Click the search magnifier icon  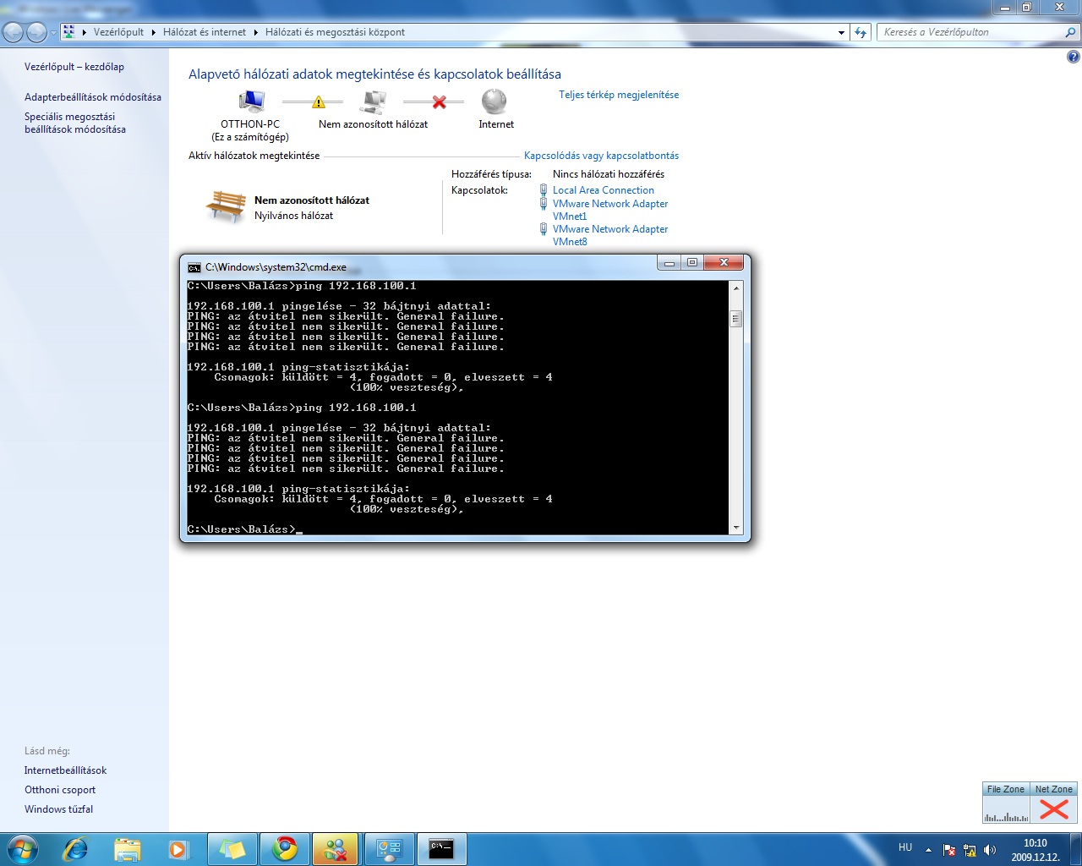pyautogui.click(x=1071, y=32)
